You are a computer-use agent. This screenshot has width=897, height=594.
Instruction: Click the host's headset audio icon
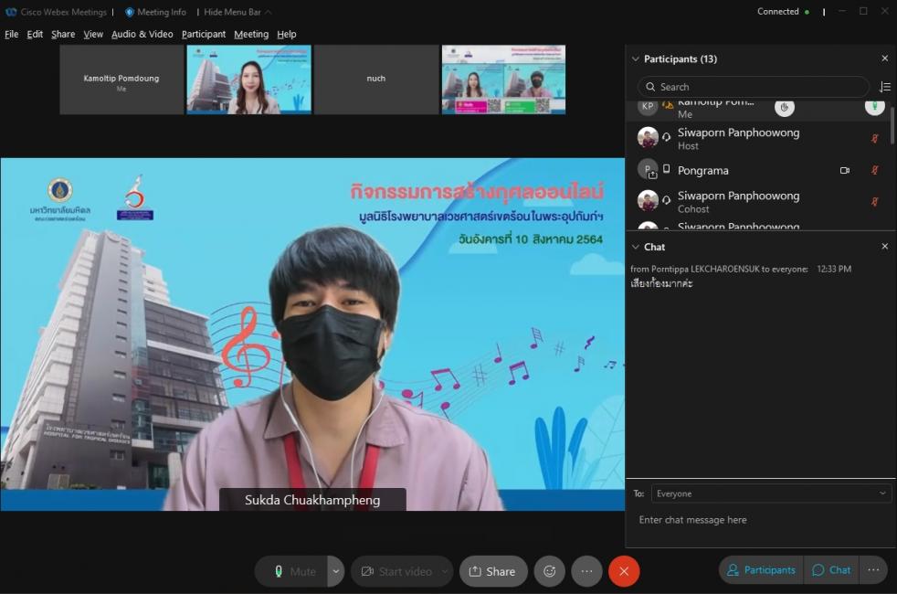click(x=667, y=137)
